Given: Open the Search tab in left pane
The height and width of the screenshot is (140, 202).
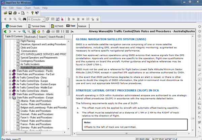Looking at the screenshot, I should pos(42,37).
